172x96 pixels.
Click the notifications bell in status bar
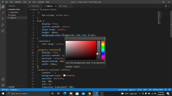tap(169, 90)
